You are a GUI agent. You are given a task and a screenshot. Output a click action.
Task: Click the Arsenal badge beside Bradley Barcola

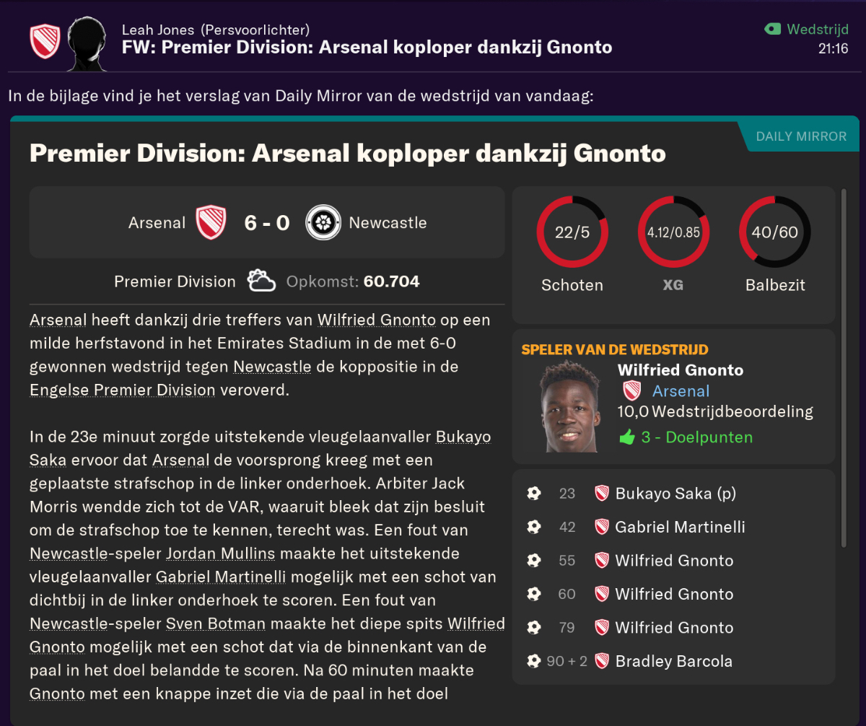coord(602,661)
